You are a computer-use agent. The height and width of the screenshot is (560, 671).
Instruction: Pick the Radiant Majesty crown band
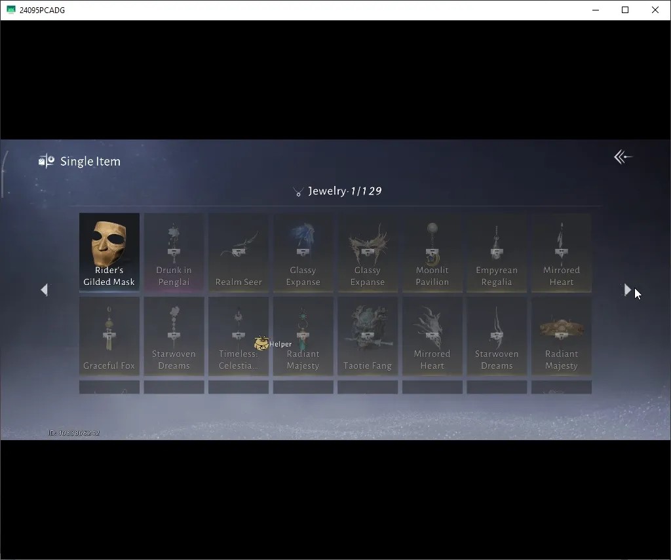(562, 336)
